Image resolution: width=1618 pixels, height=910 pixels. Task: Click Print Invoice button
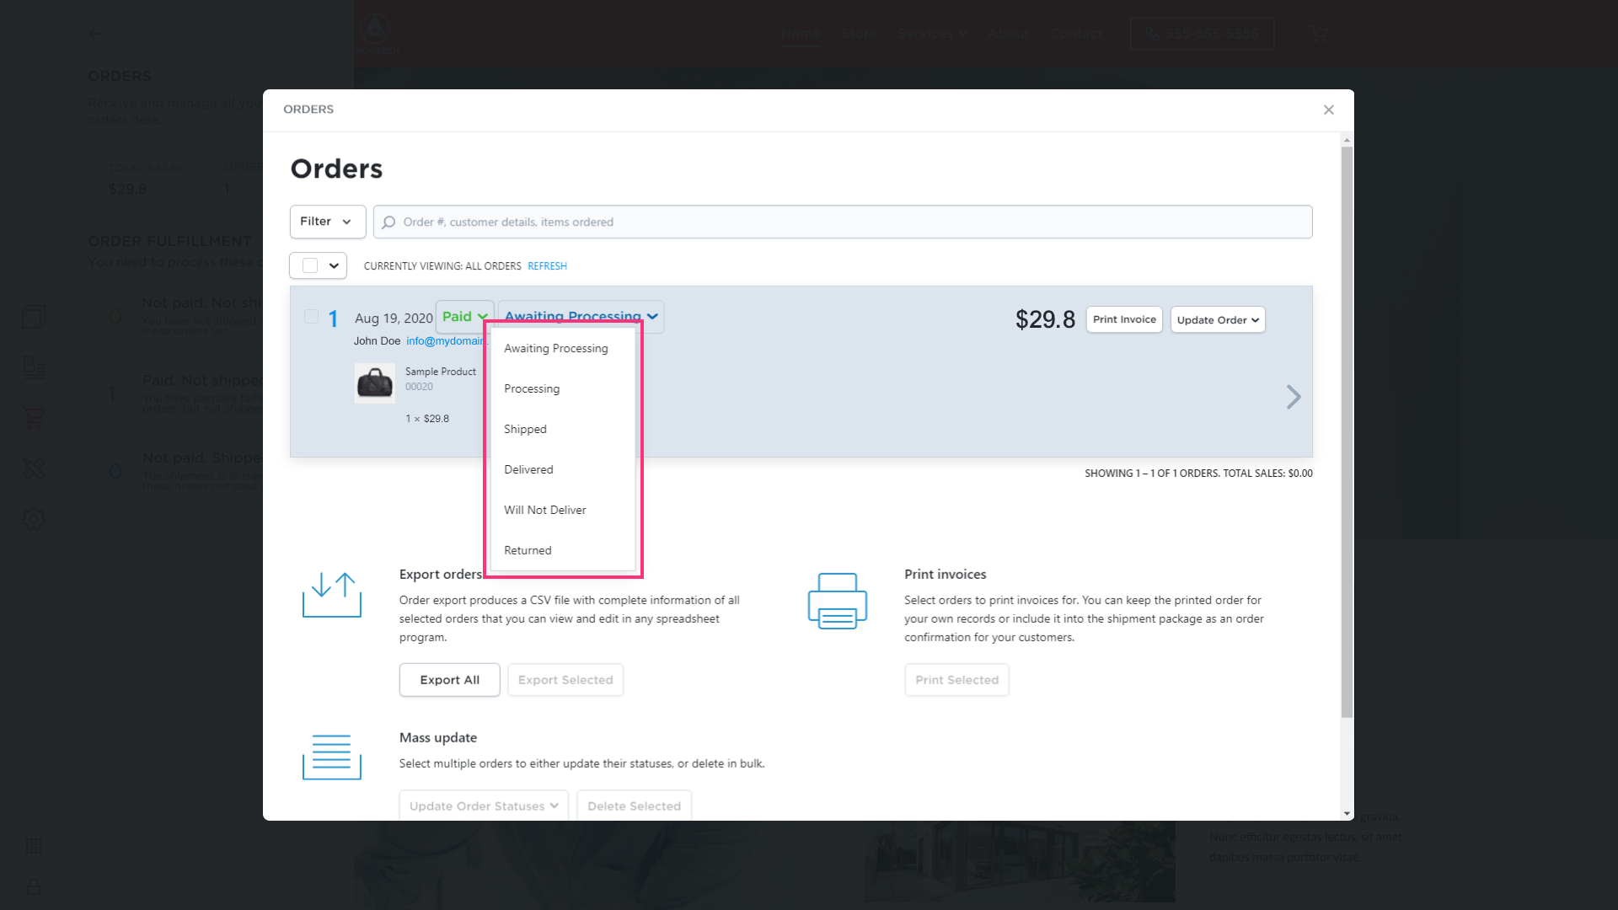1124,319
